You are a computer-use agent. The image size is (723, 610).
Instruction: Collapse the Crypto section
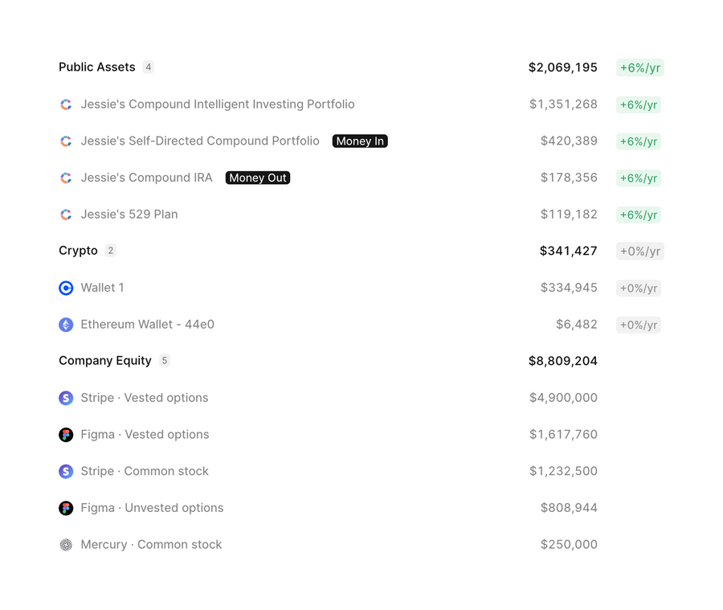(x=76, y=251)
